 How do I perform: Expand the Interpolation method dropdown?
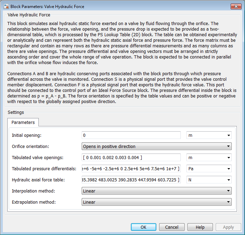(x=156, y=191)
